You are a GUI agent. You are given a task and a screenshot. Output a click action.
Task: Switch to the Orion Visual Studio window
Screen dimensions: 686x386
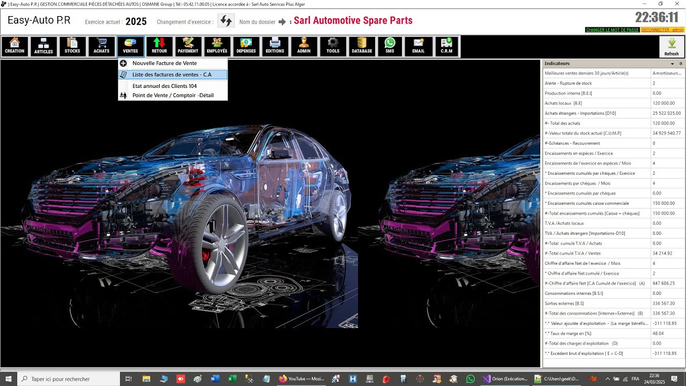click(x=505, y=378)
